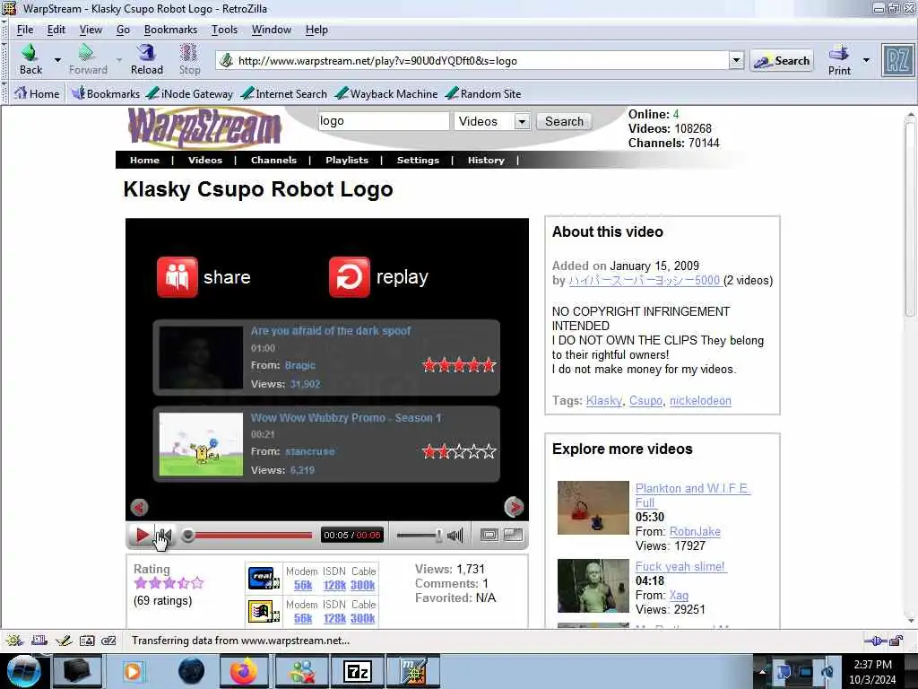Open the Print options dropdown arrow
Image resolution: width=918 pixels, height=689 pixels.
[867, 60]
